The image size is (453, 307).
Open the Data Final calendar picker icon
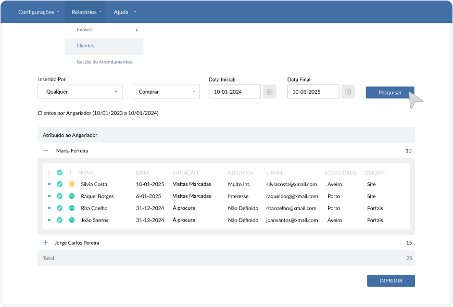pos(348,92)
